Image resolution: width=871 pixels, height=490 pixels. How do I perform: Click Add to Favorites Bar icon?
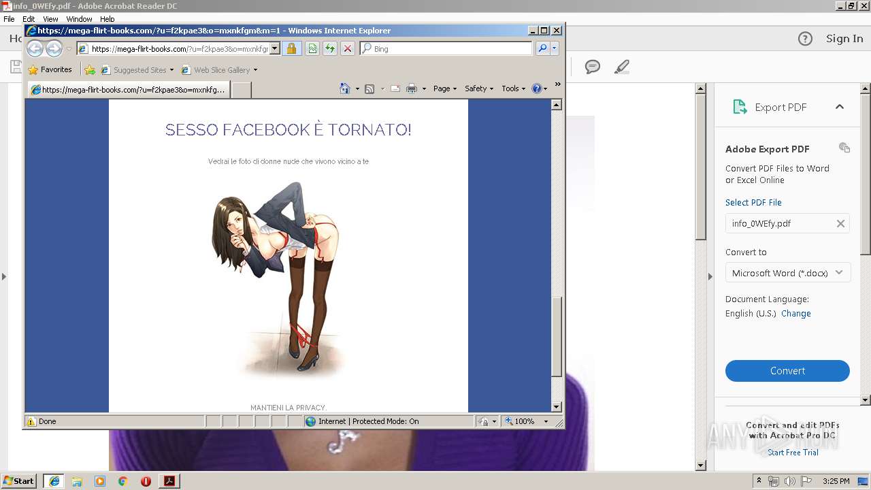[90, 69]
